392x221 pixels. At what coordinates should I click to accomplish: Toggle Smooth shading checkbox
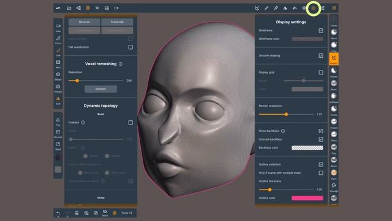click(x=321, y=56)
